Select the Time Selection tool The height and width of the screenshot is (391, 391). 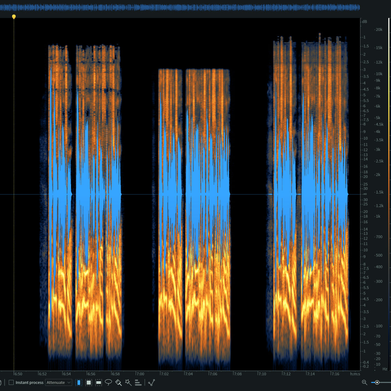(x=79, y=383)
